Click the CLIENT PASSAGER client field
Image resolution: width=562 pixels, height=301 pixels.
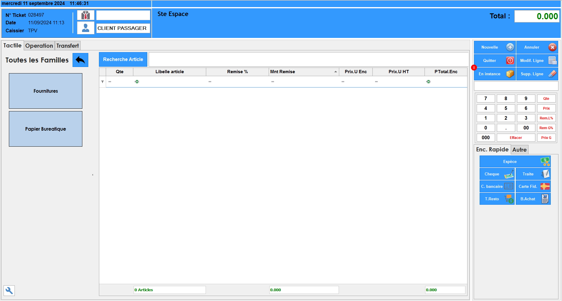pyautogui.click(x=123, y=28)
